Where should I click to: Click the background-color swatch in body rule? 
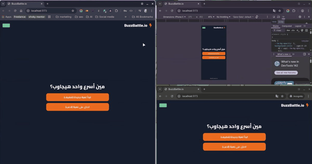click(296, 46)
